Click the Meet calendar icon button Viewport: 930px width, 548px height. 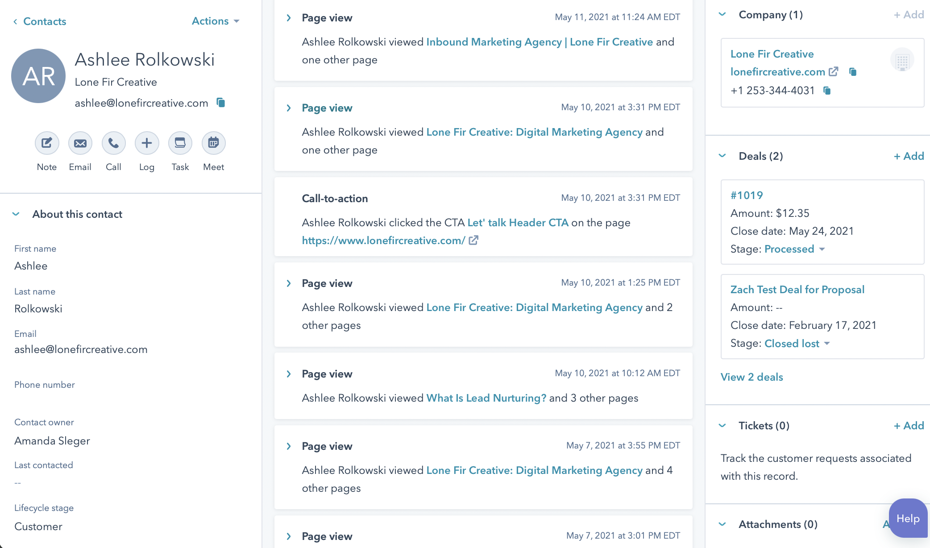click(214, 143)
